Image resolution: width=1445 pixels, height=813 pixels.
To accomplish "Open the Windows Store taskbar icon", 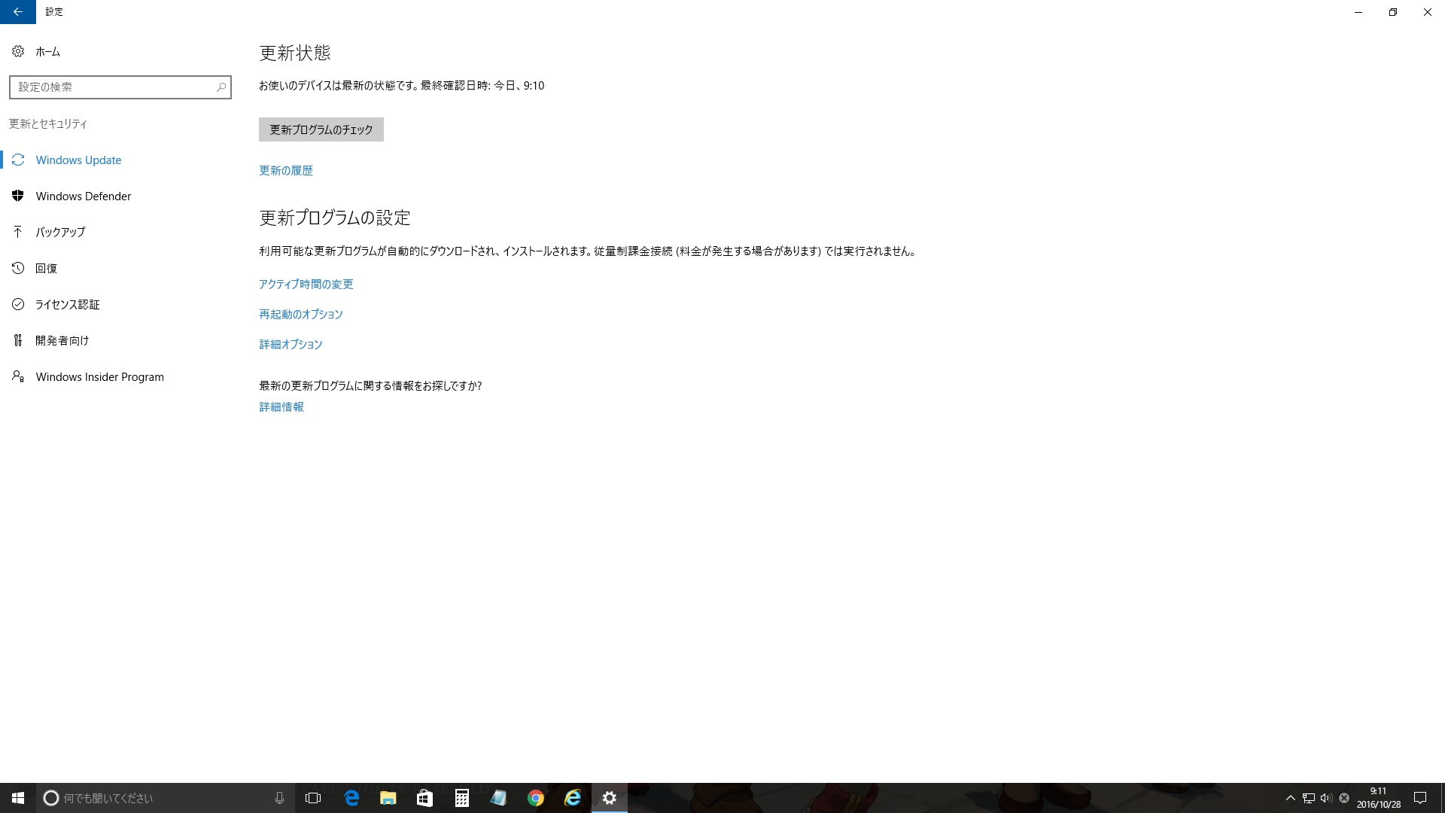I will [424, 798].
